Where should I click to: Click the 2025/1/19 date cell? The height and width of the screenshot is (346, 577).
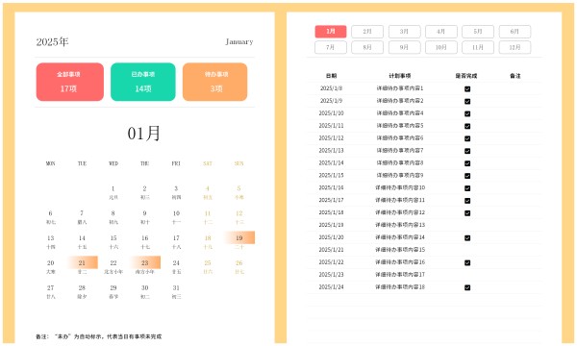coord(331,225)
